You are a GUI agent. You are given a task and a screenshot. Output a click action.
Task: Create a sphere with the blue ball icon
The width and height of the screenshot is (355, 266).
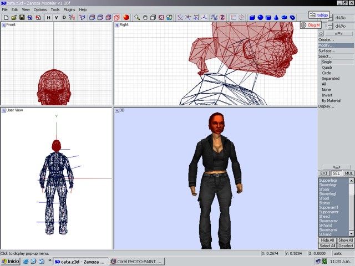[x=260, y=17]
